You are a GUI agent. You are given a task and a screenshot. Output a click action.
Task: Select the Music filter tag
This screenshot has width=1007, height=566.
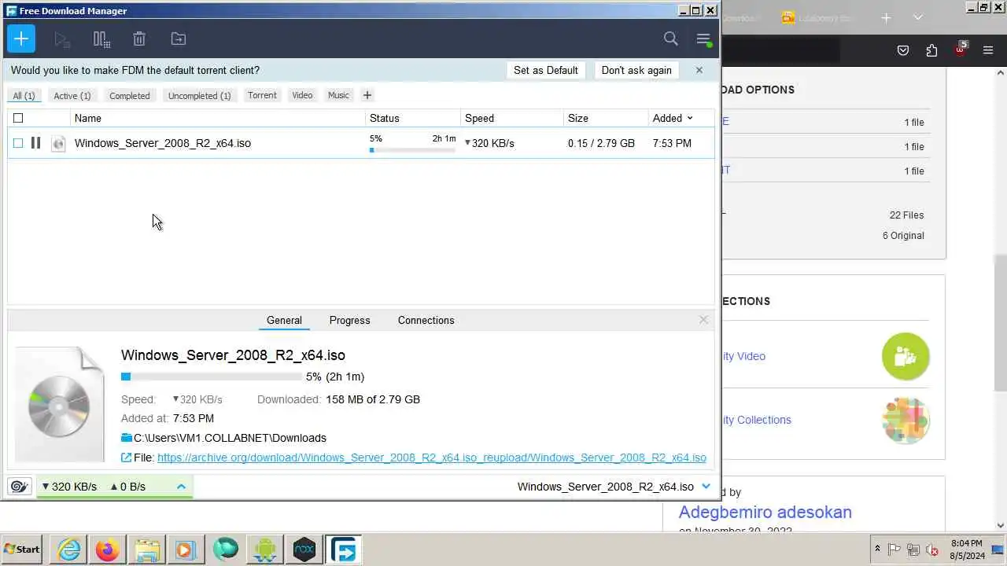click(338, 95)
